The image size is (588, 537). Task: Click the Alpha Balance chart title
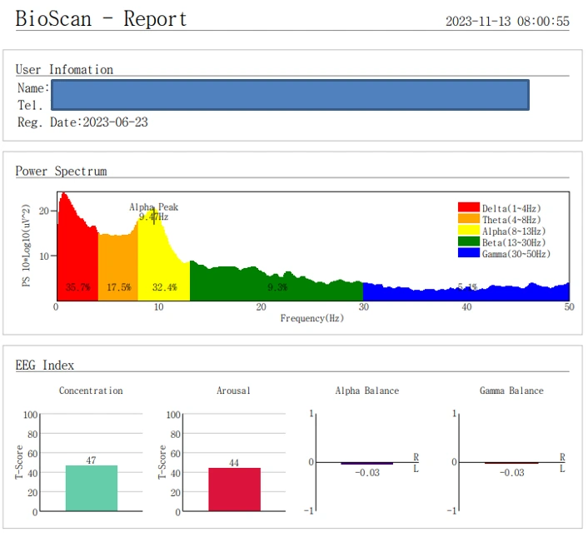tap(367, 390)
